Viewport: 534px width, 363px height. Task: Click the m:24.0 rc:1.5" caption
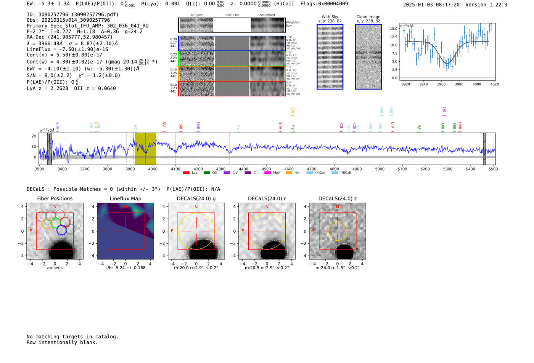pos(337,268)
